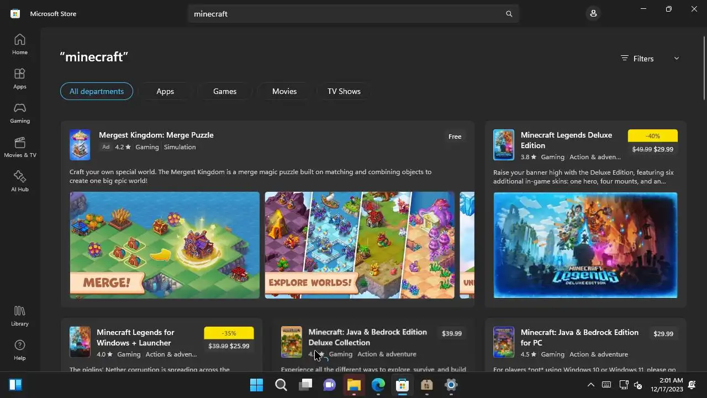Open Minecraft Legends Deluxe Edition title
Image resolution: width=707 pixels, height=398 pixels.
(567, 140)
